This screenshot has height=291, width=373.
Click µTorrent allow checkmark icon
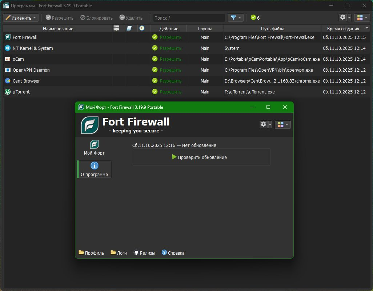tap(155, 92)
